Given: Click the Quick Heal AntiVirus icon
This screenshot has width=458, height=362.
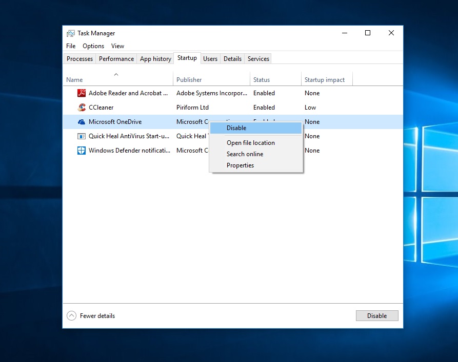Looking at the screenshot, I should click(x=81, y=136).
